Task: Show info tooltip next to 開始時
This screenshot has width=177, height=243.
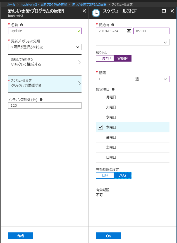Action: tap(113, 25)
